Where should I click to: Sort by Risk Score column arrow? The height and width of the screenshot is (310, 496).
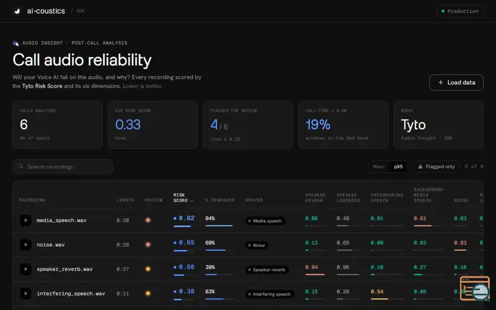pyautogui.click(x=192, y=200)
